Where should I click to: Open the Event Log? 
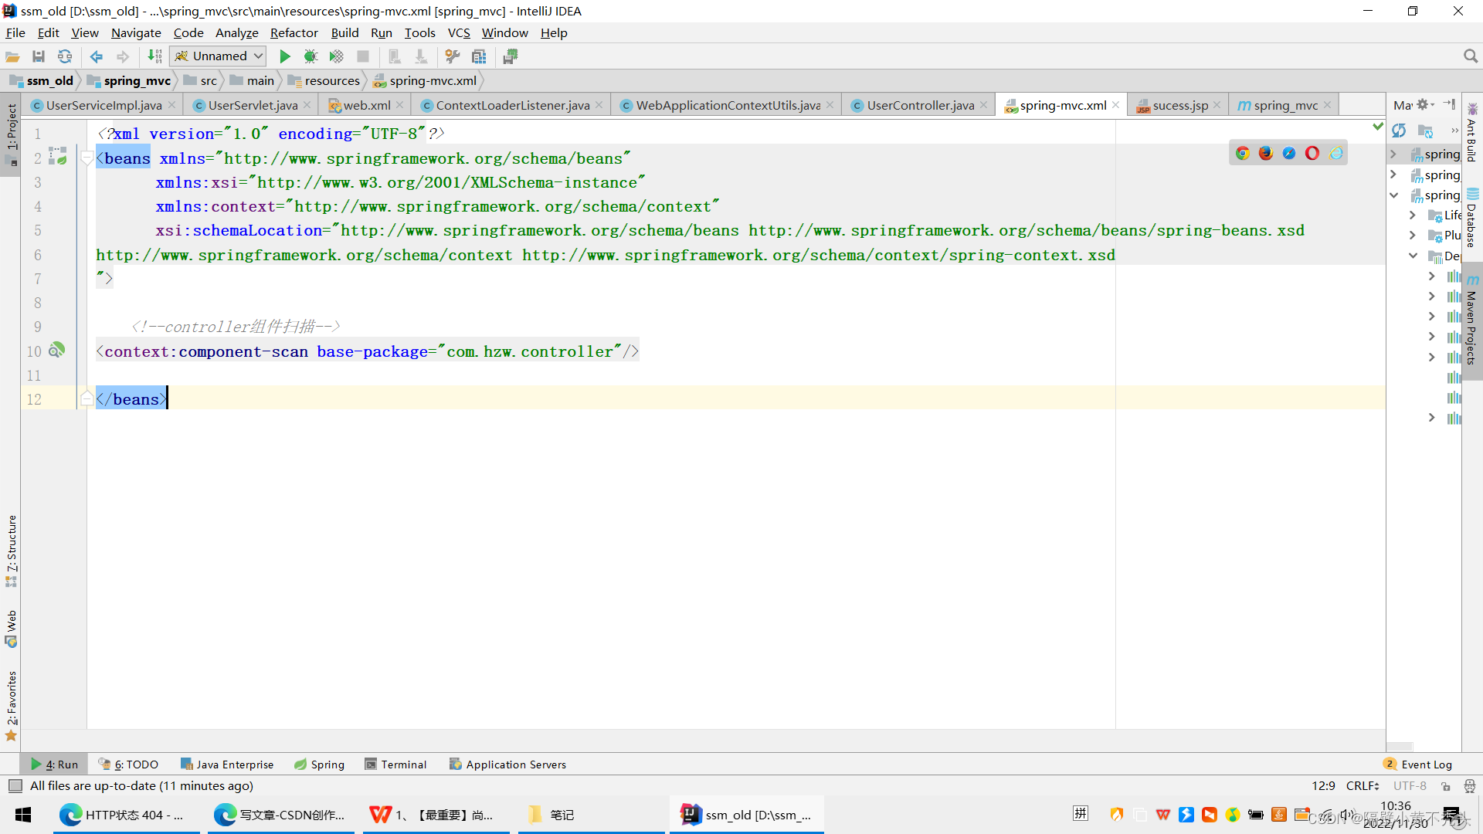(x=1425, y=764)
